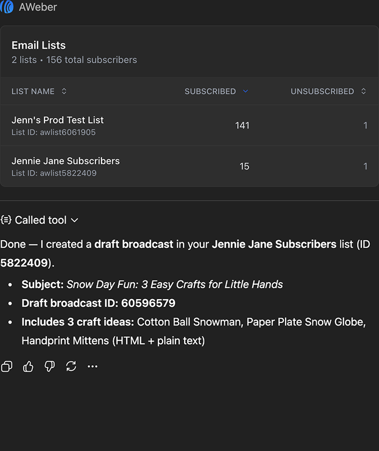Sort by the SUBSCRIBED column header
The image size is (379, 451).
tap(210, 91)
